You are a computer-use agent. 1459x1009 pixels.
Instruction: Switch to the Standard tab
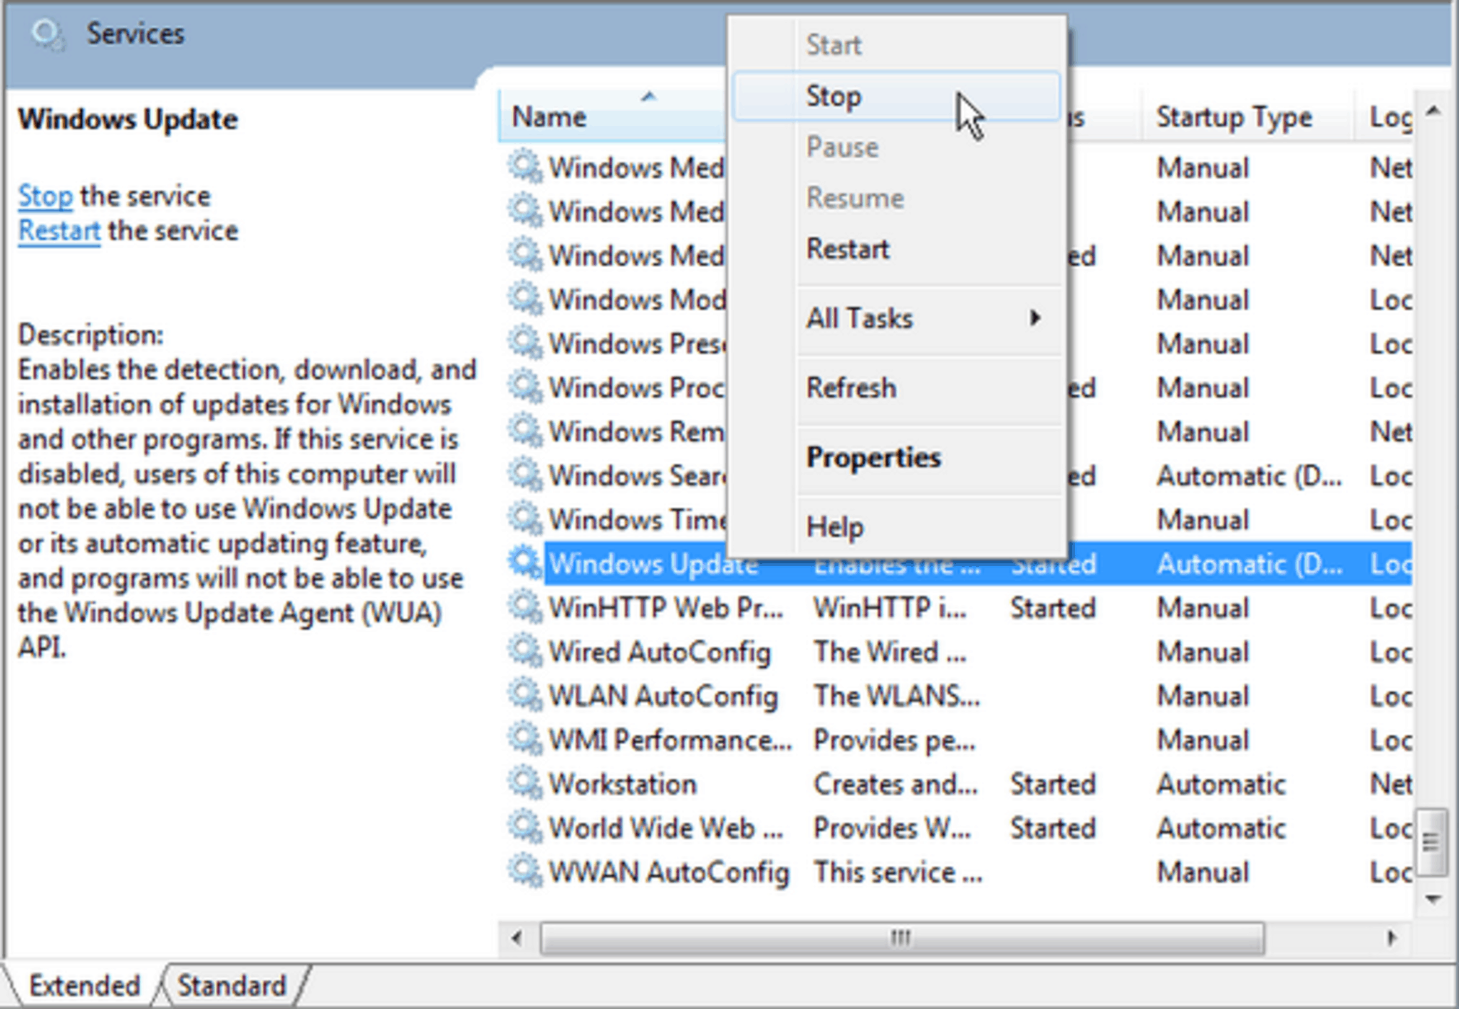[x=232, y=986]
